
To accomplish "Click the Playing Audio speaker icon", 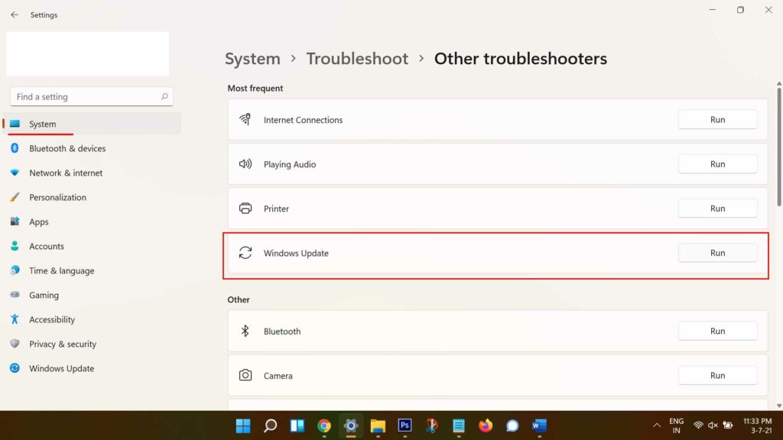I will (x=245, y=163).
